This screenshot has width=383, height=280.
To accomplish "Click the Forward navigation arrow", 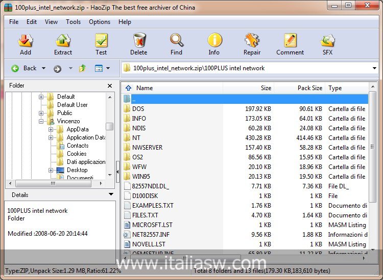I will point(57,69).
